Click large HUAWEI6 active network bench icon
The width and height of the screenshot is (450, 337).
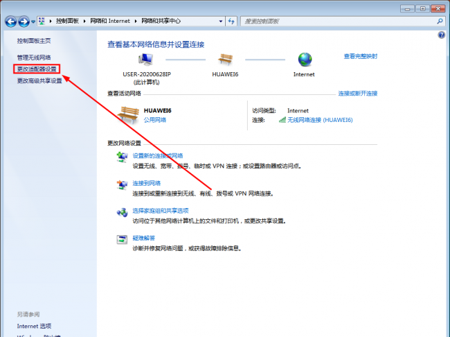coord(128,114)
